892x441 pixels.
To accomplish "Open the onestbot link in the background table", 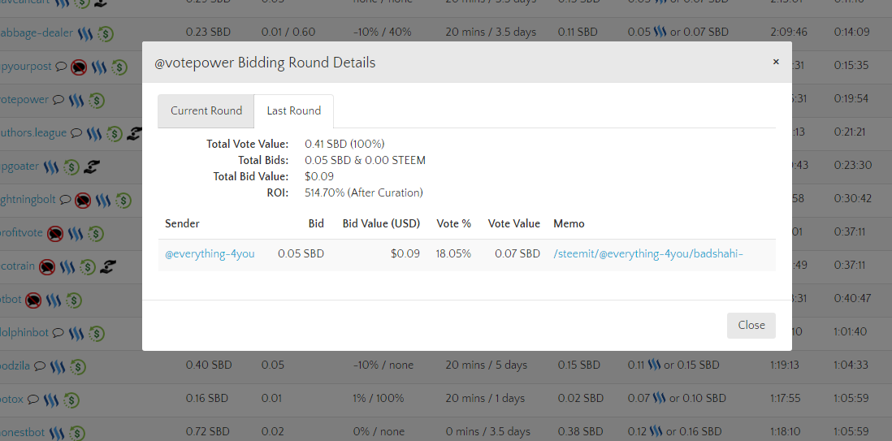I will [x=22, y=433].
